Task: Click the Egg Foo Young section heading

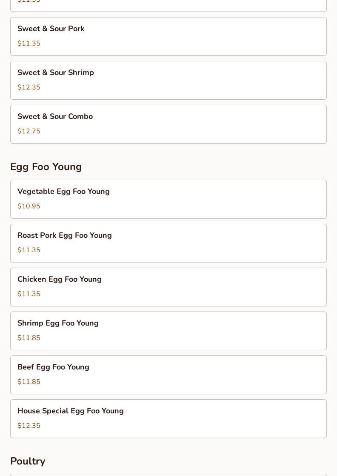Action: [46, 167]
